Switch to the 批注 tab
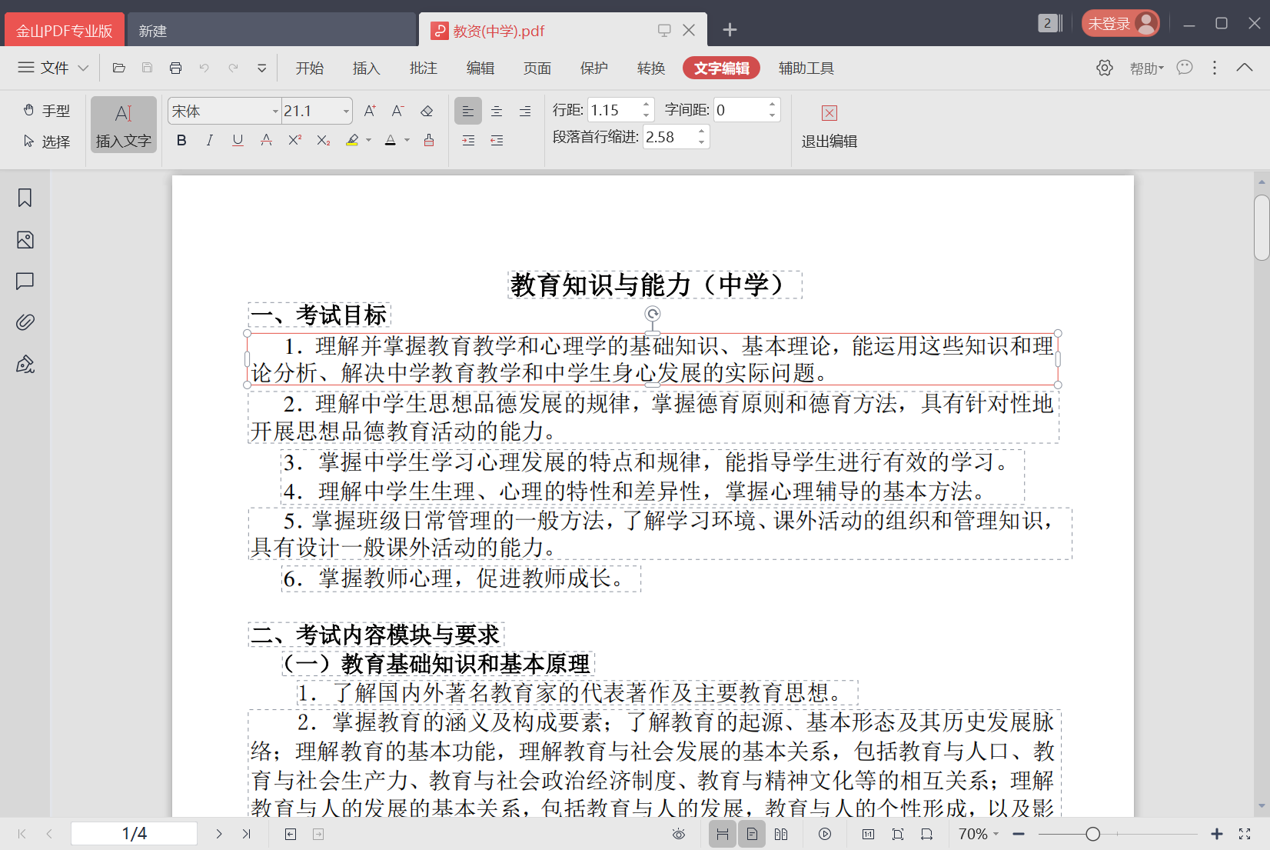 tap(424, 68)
